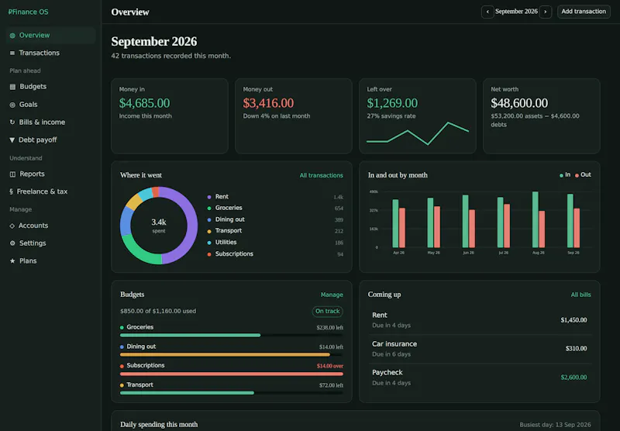This screenshot has height=431, width=620.
Task: Click the Money out $3,416.00 value
Action: [x=268, y=103]
